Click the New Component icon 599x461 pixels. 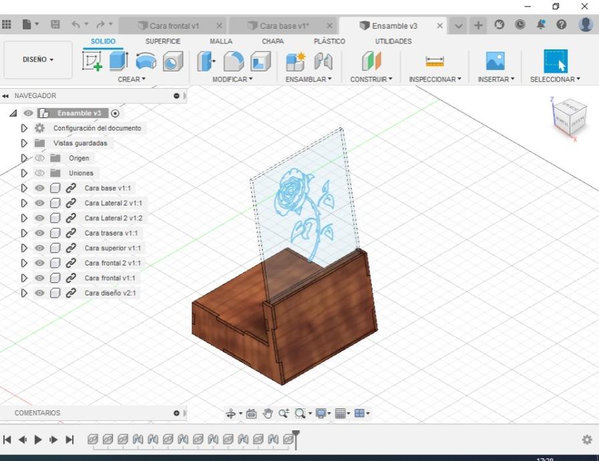[x=296, y=61]
